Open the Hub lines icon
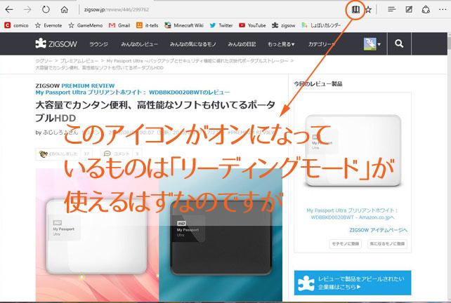The image size is (451, 303). pos(391,10)
